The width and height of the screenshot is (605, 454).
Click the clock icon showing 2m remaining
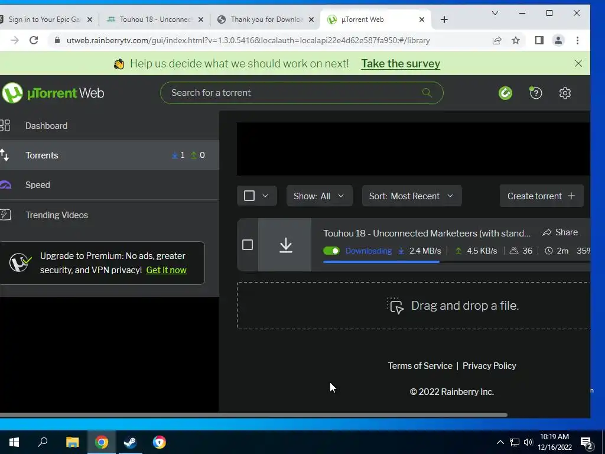pyautogui.click(x=548, y=251)
